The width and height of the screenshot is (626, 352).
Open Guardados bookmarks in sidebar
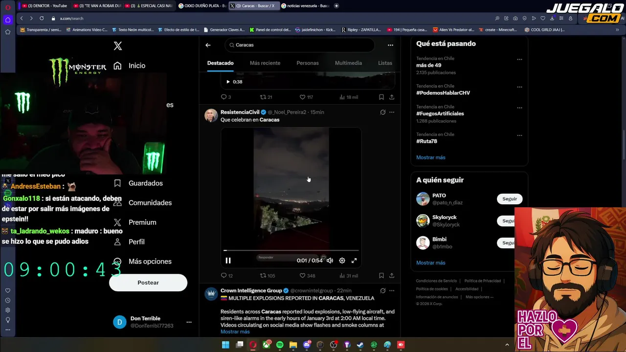tap(138, 183)
